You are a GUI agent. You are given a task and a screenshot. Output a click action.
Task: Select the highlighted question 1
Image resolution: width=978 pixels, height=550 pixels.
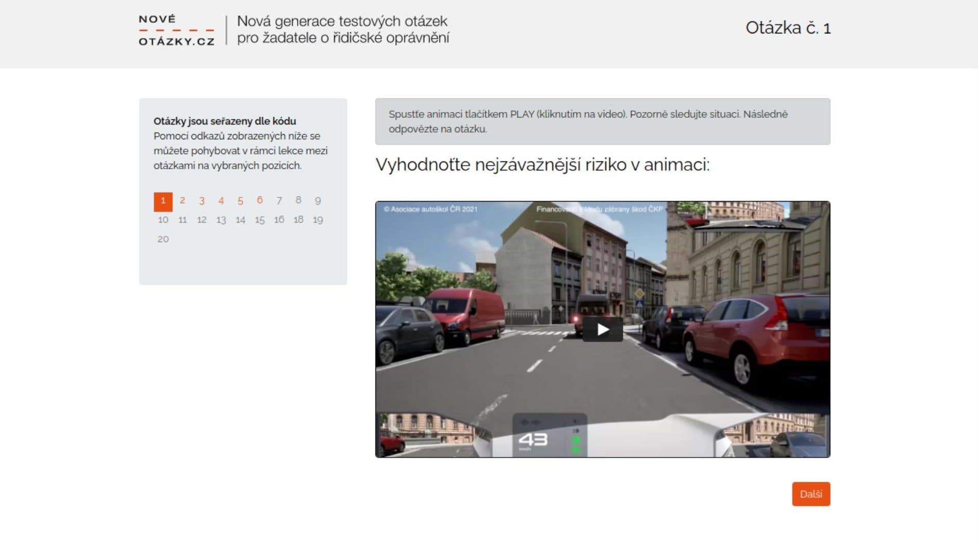tap(163, 200)
